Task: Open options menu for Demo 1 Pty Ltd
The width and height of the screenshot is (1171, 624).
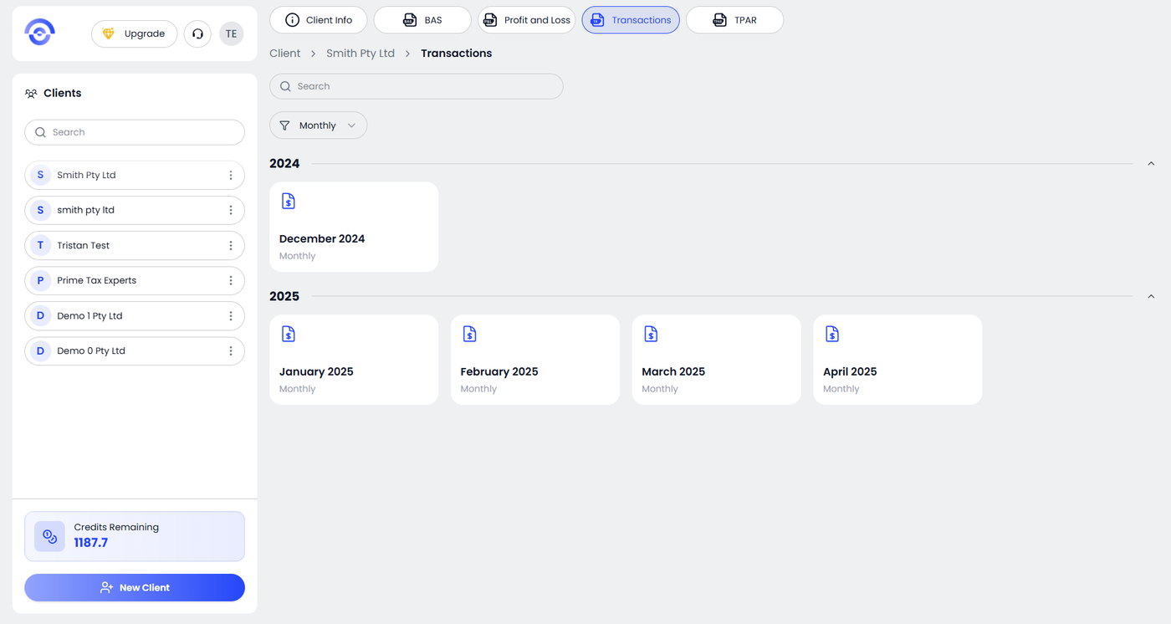Action: click(x=231, y=316)
